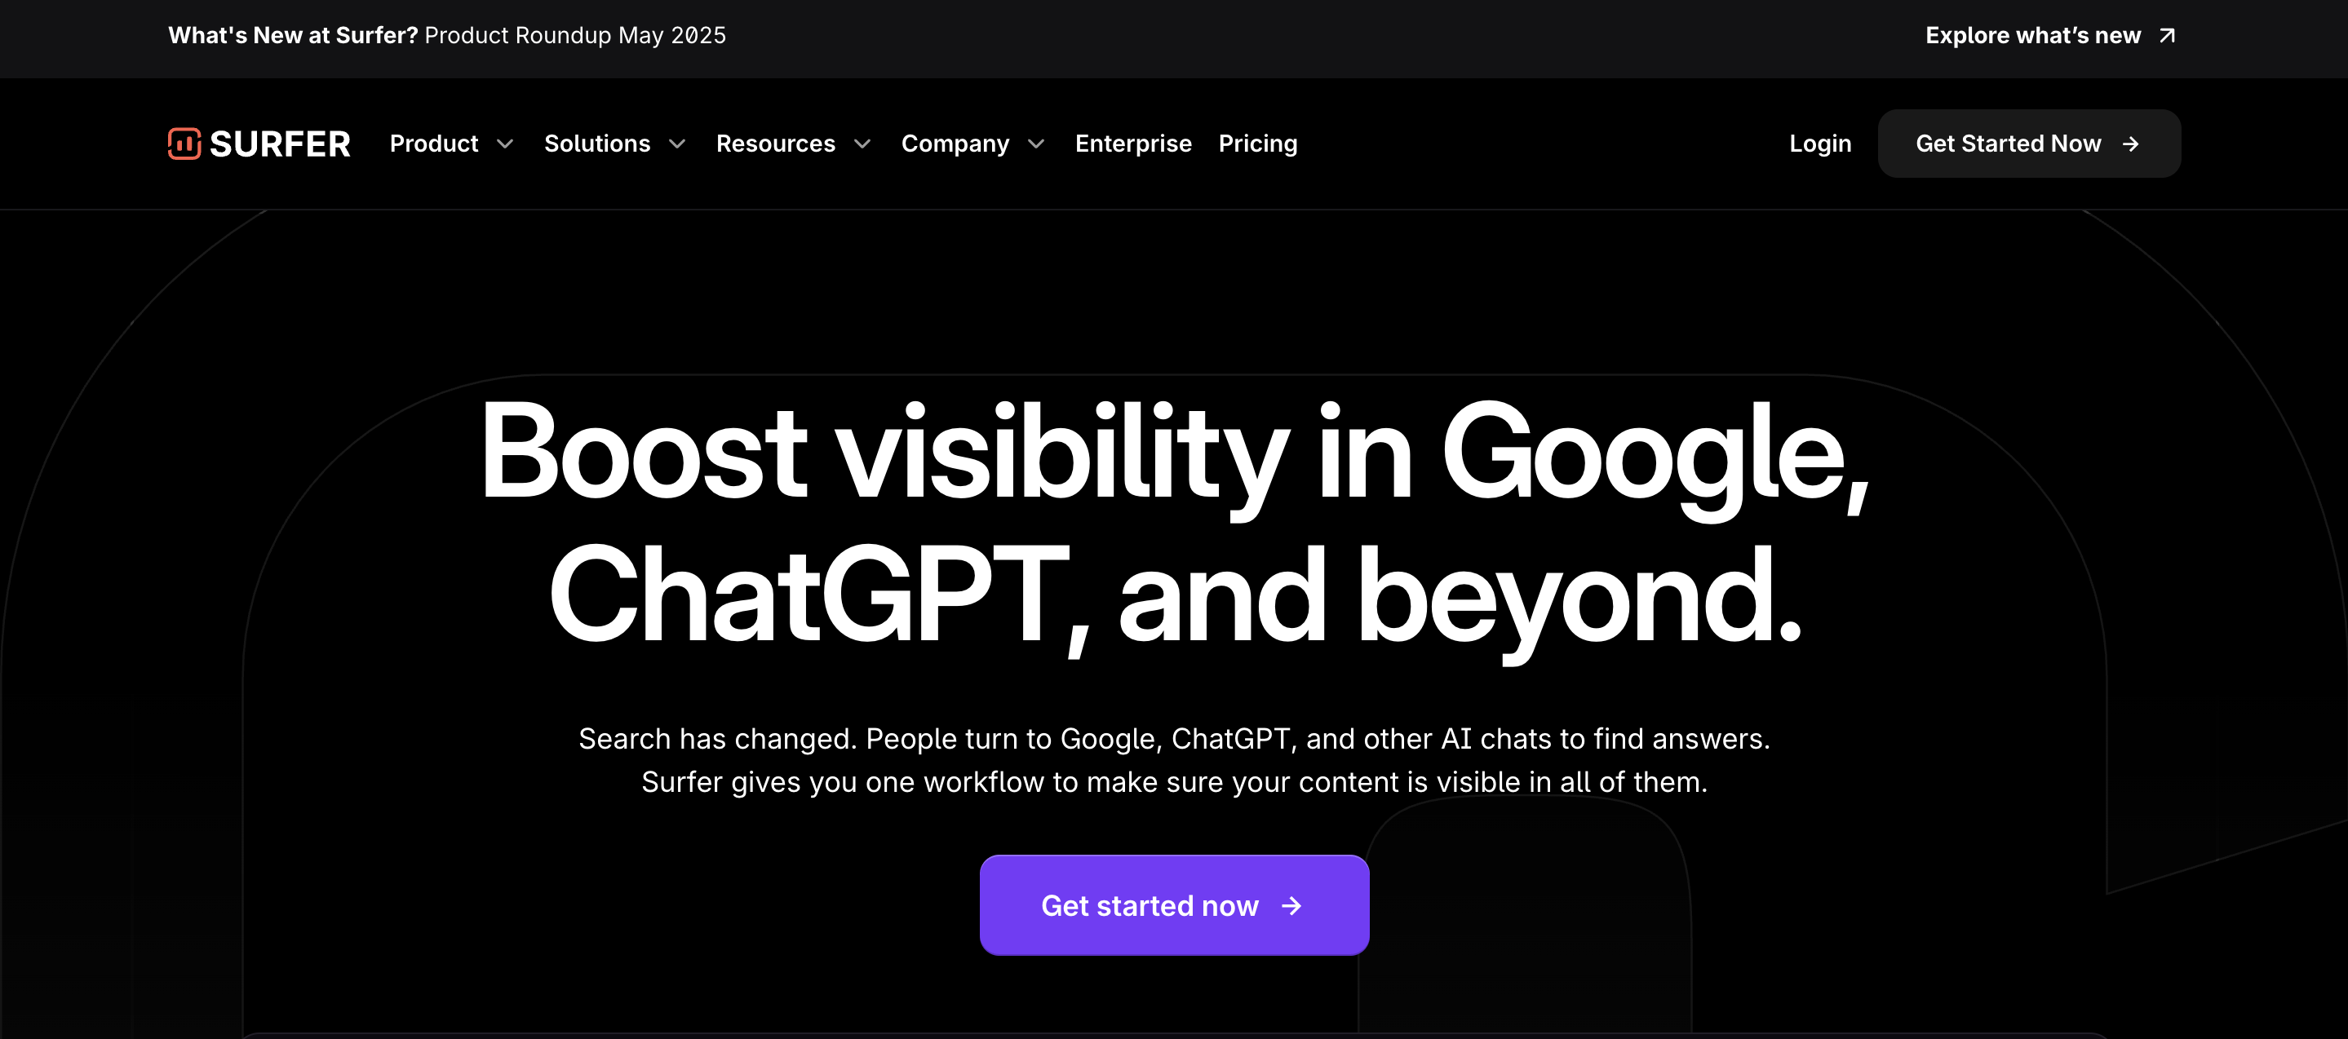Open the Company menu label
Image resolution: width=2348 pixels, height=1039 pixels.
pos(955,144)
